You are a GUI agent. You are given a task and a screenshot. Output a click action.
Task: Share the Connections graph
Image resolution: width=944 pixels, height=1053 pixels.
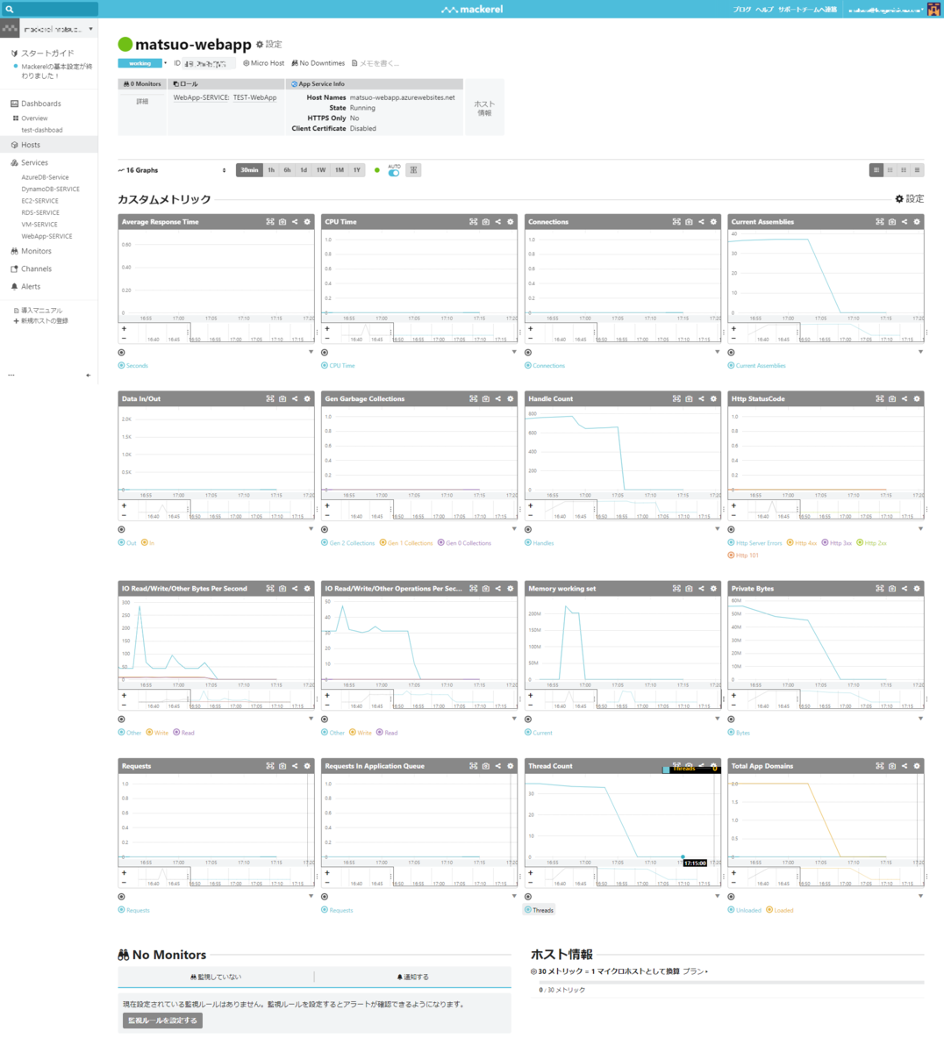point(701,222)
